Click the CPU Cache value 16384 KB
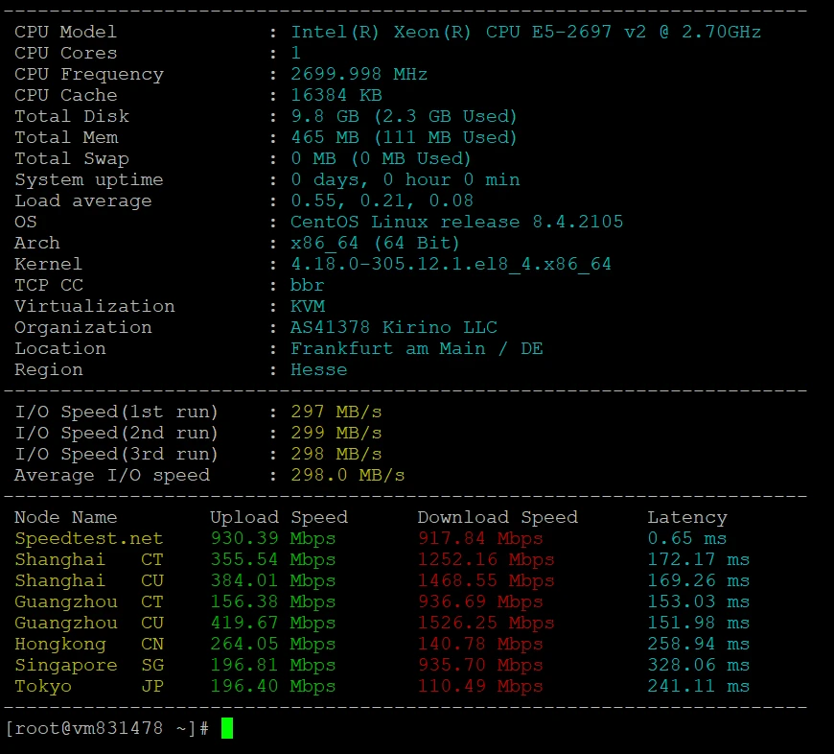This screenshot has width=834, height=754. [336, 95]
